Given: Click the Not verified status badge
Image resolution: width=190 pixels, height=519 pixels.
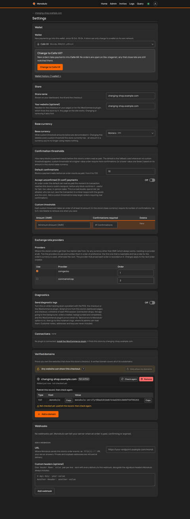Looking at the screenshot, I should [x=84, y=379].
